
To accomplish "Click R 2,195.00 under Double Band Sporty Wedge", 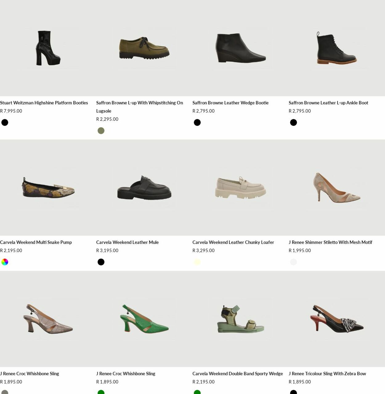I will (204, 382).
